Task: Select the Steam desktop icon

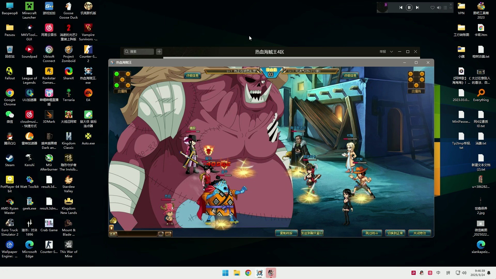Action: pyautogui.click(x=10, y=160)
